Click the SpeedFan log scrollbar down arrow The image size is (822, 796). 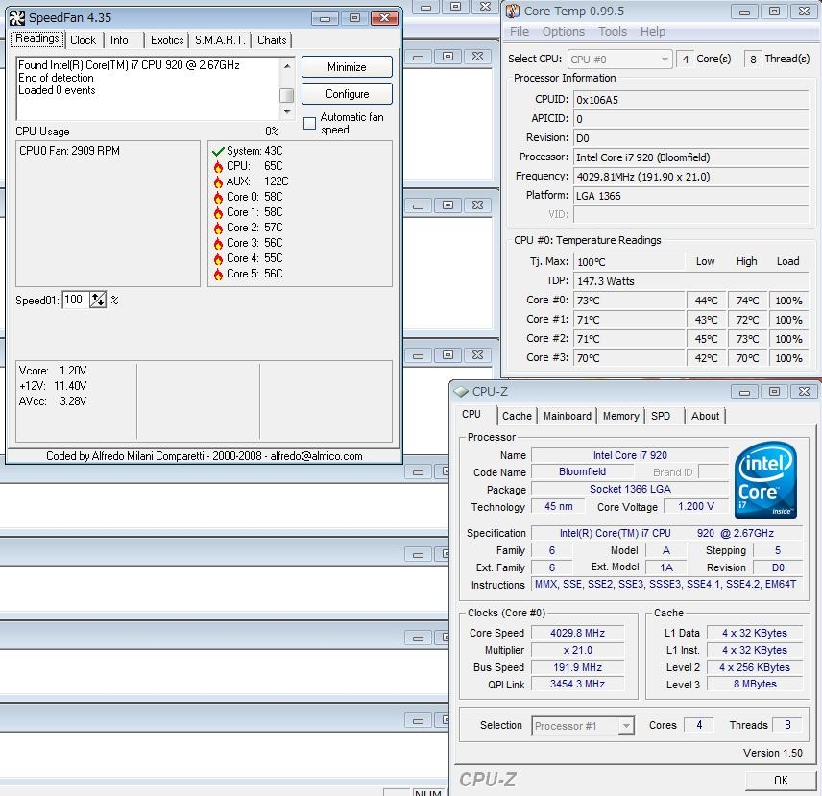[286, 112]
